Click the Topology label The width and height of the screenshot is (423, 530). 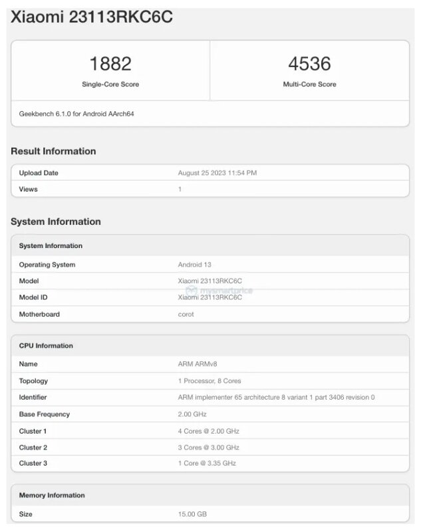coord(33,381)
